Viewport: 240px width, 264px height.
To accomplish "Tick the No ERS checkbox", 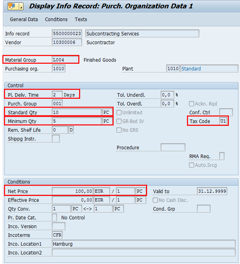I will click(x=119, y=130).
